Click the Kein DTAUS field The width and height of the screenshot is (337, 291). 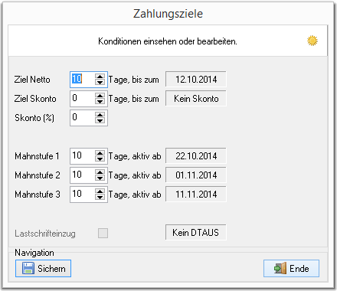(196, 233)
